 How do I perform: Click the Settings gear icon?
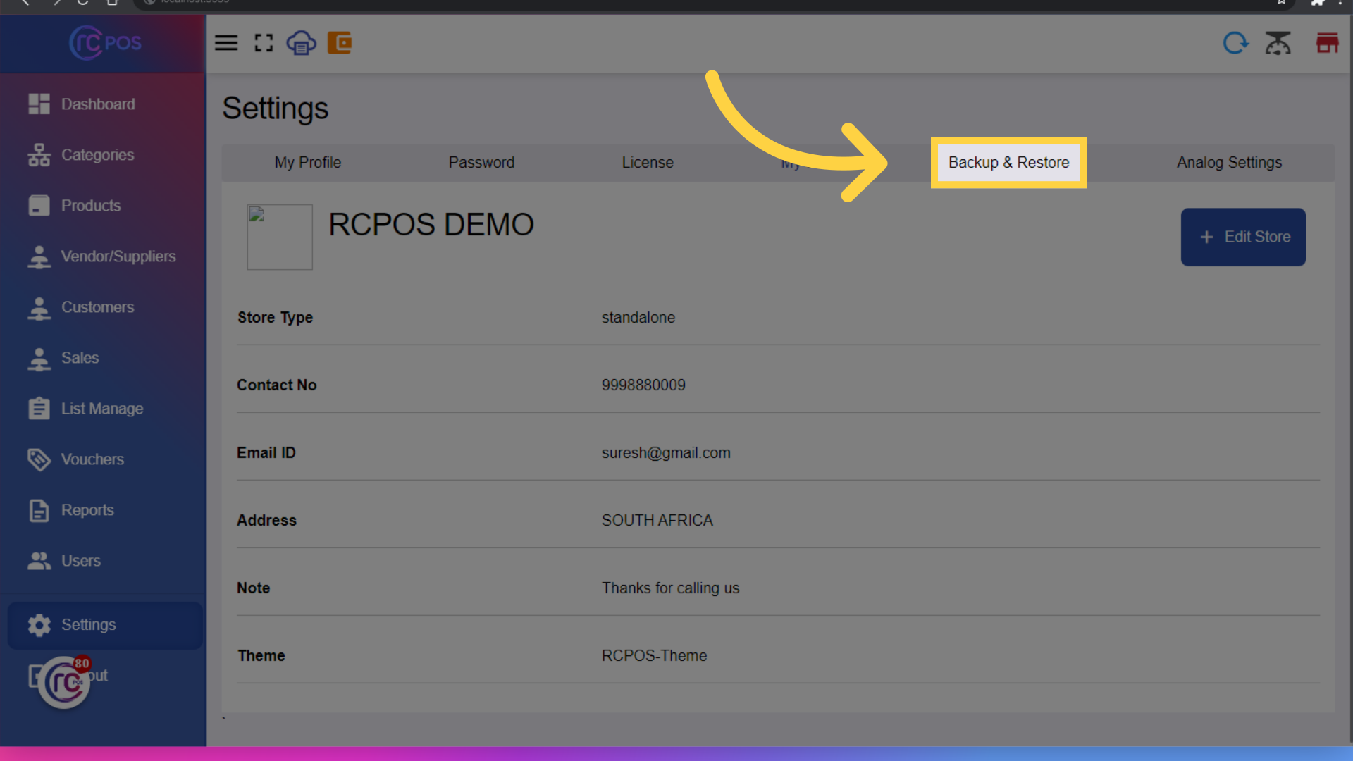tap(39, 625)
